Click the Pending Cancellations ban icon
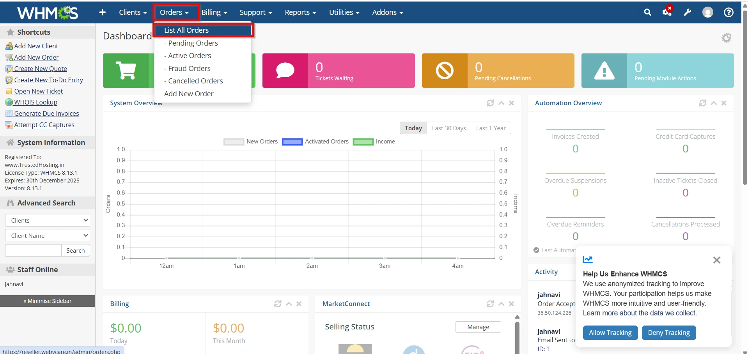The width and height of the screenshot is (748, 354). (445, 71)
